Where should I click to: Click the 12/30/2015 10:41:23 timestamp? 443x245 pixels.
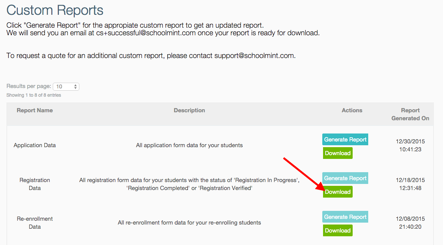point(410,145)
